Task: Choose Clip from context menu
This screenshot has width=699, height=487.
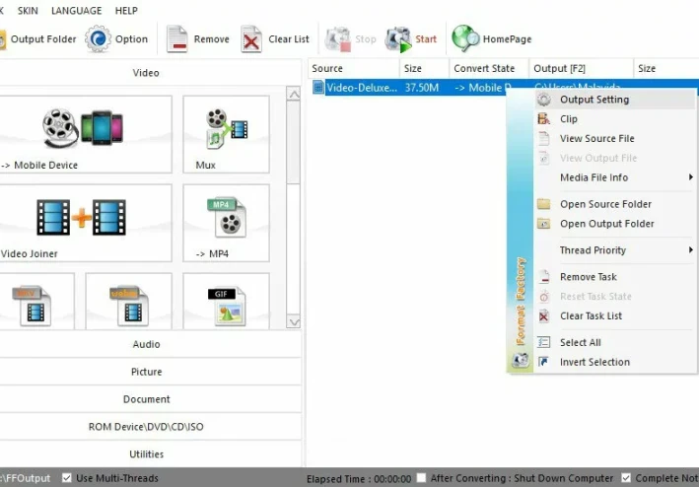Action: pos(614,118)
